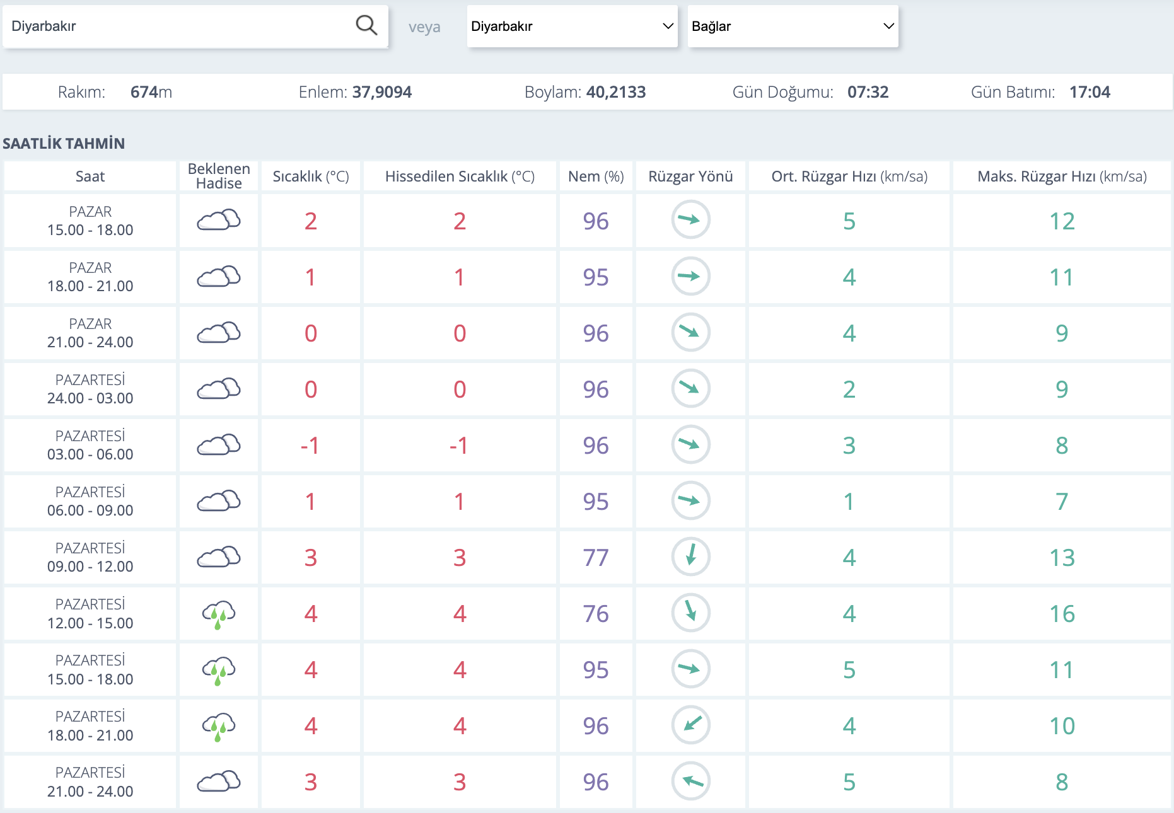Click max wind speed 13 for Pazartesi 09.00 - 12.00
This screenshot has height=813, width=1174.
point(1062,558)
